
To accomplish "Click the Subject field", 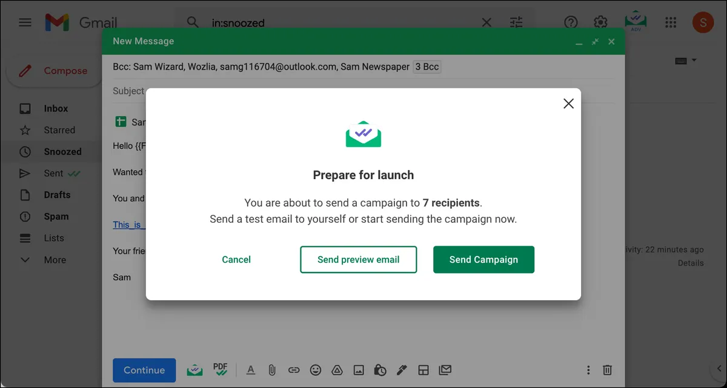I will tap(128, 91).
